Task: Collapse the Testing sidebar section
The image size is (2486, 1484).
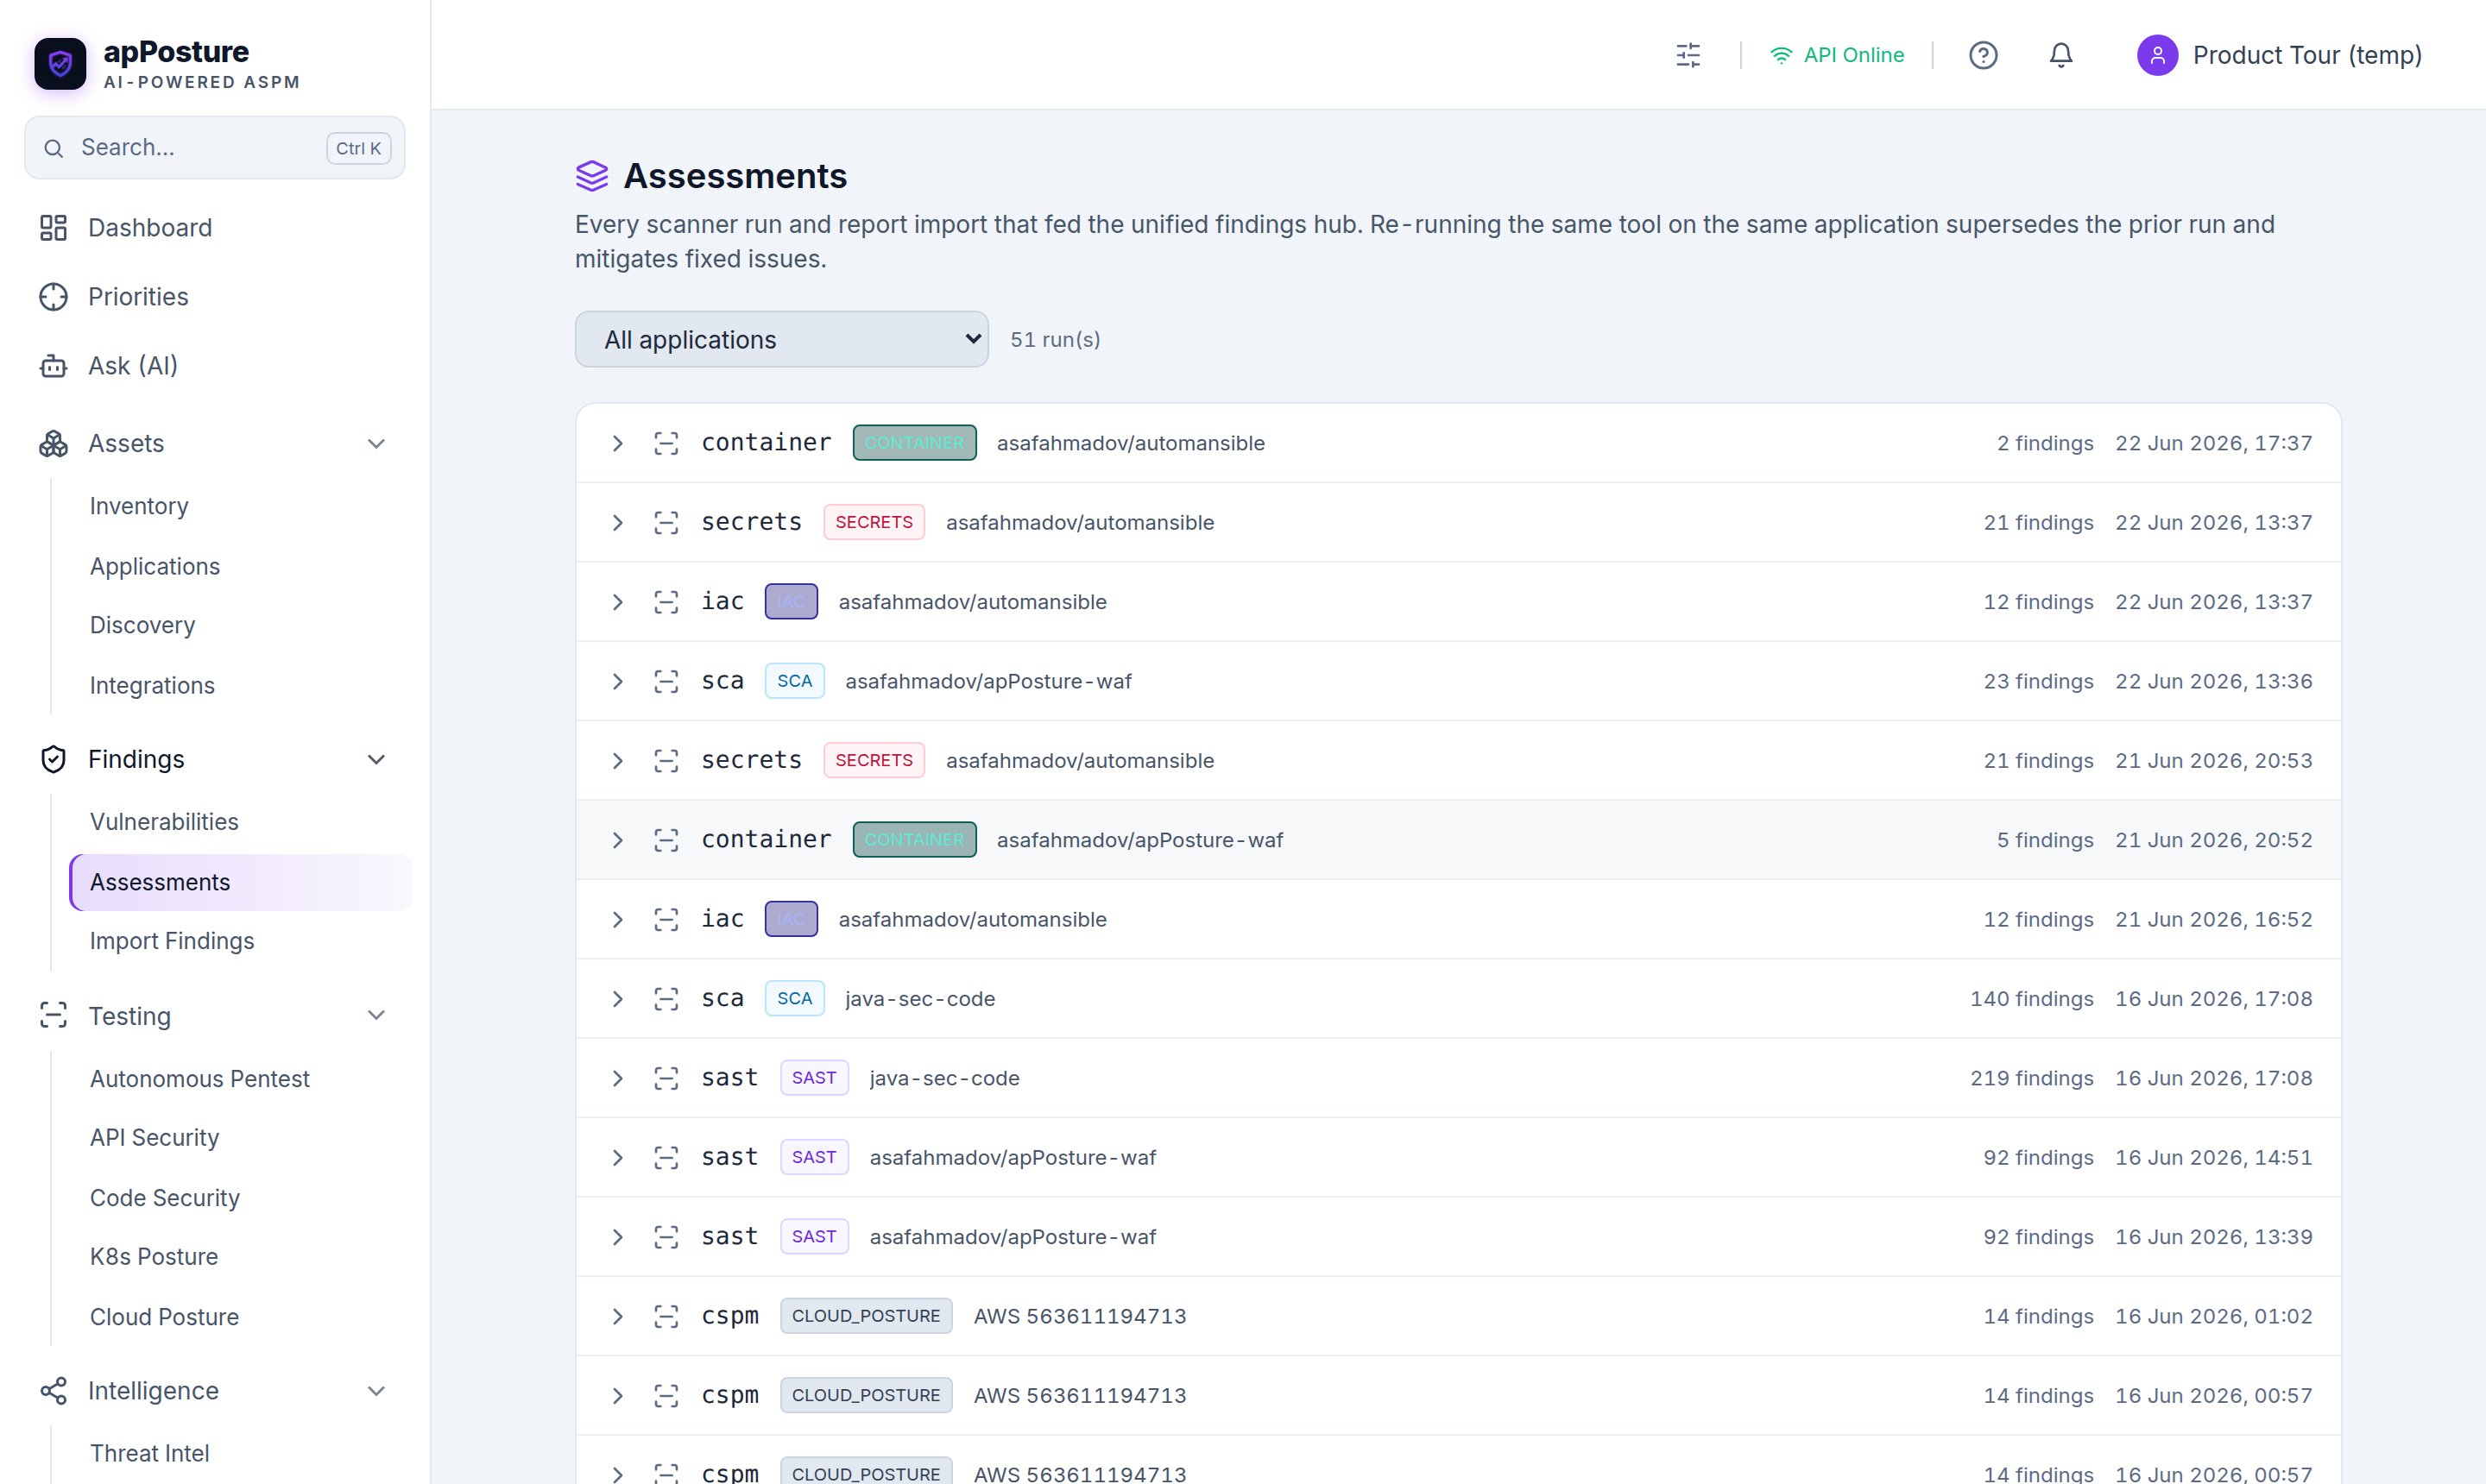Action: pyautogui.click(x=376, y=1016)
